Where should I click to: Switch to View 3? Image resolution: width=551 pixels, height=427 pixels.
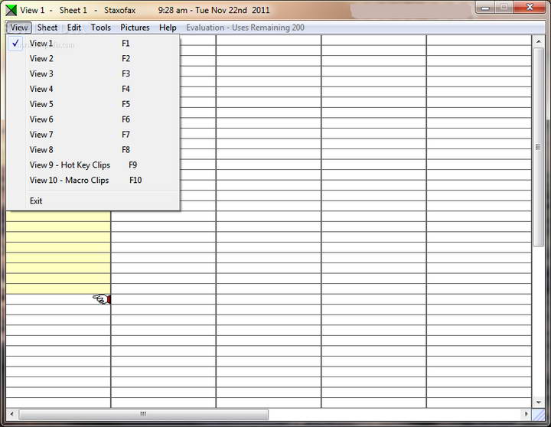[x=93, y=73]
